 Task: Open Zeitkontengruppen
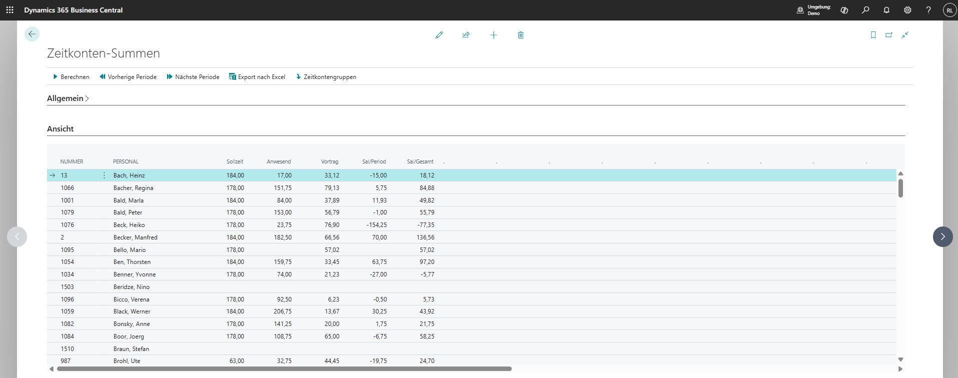(326, 77)
